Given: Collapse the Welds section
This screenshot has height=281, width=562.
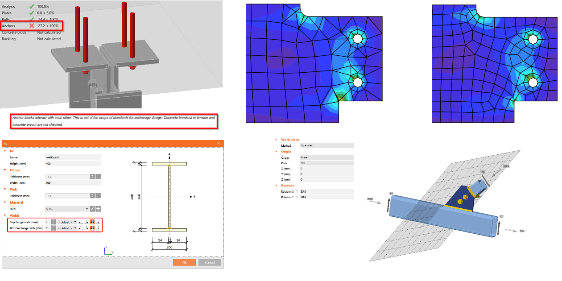Looking at the screenshot, I should 5,215.
